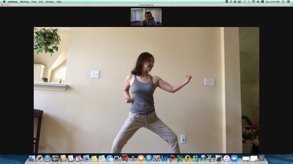Open Spotlight search in the menu bar

[283, 2]
